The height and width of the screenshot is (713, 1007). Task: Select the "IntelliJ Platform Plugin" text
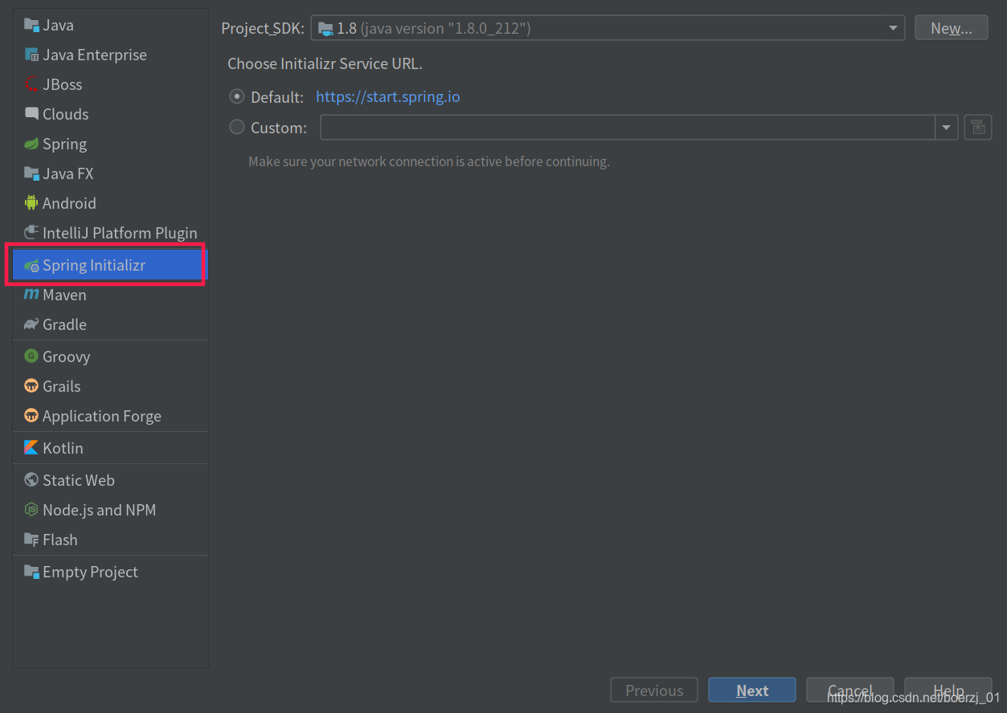(x=120, y=233)
